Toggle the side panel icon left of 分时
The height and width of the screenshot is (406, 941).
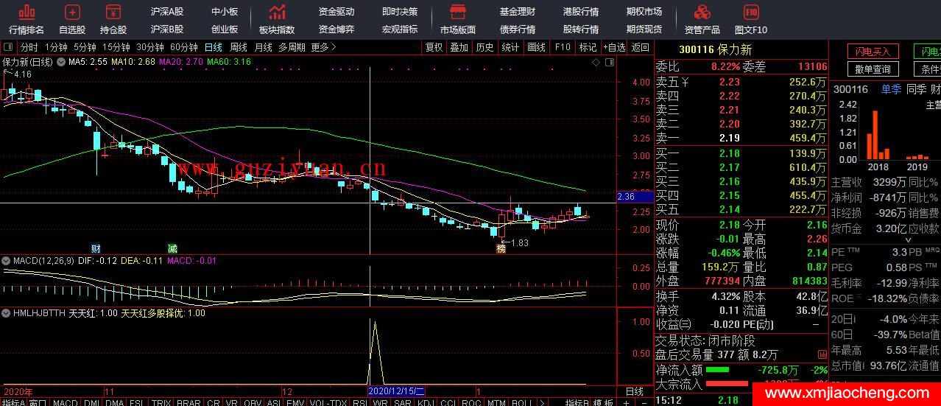click(x=10, y=47)
